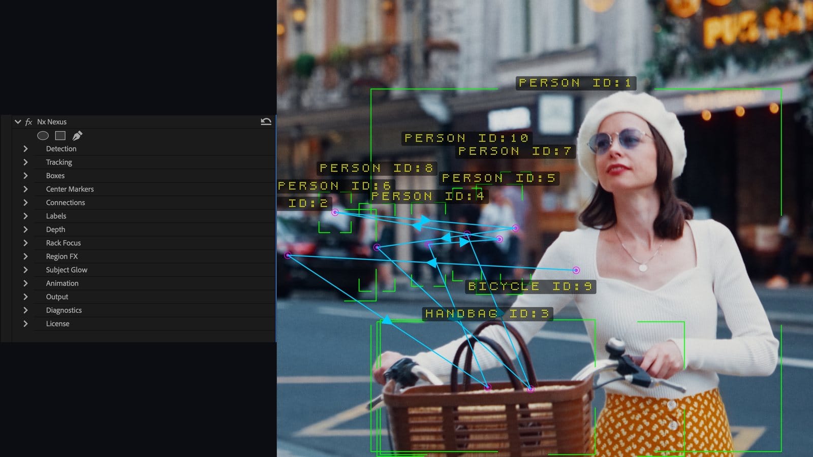Expand the Depth section
This screenshot has width=813, height=457.
click(25, 230)
